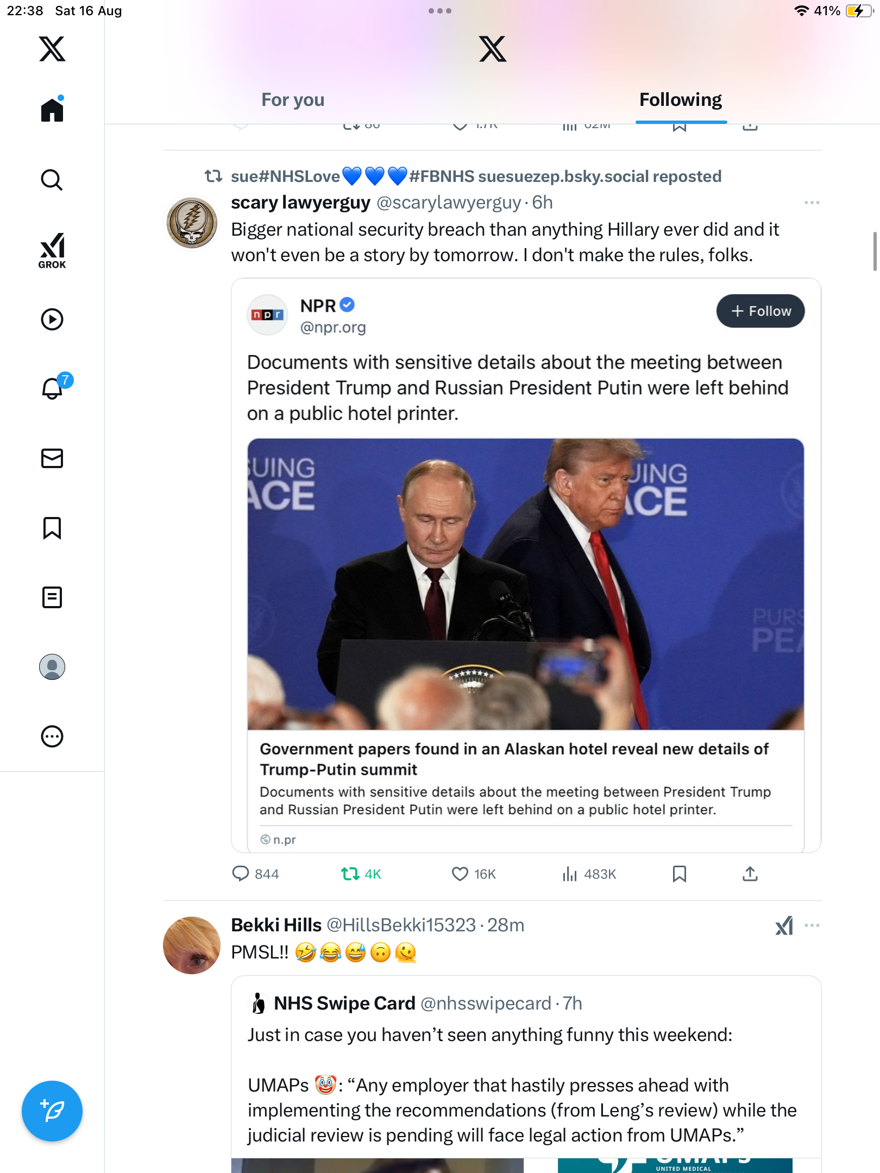The image size is (880, 1173).
Task: Open Notifications bell with 7 badge
Action: [x=53, y=388]
